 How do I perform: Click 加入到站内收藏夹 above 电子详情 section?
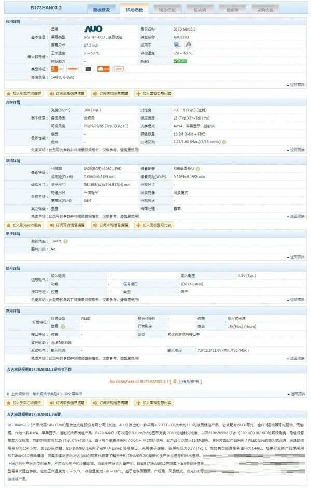(24, 225)
